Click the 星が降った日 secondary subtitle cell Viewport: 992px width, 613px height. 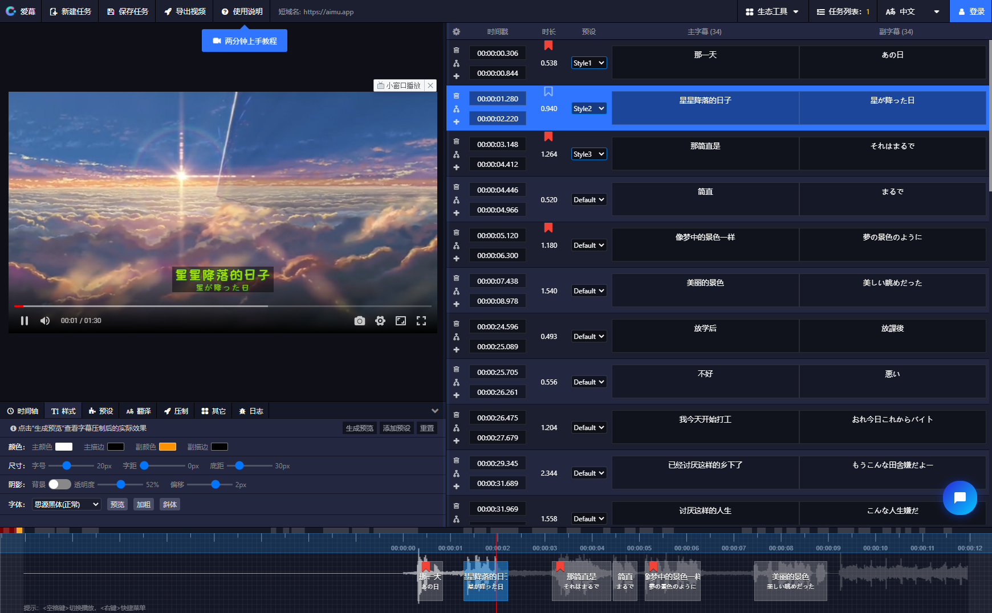tap(893, 108)
